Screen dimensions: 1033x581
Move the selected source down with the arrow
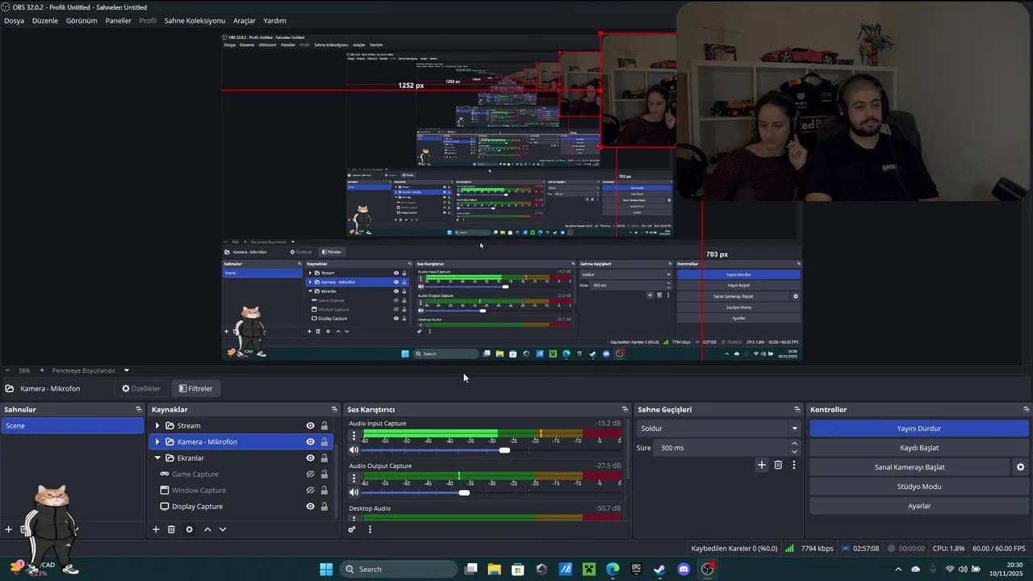(223, 529)
